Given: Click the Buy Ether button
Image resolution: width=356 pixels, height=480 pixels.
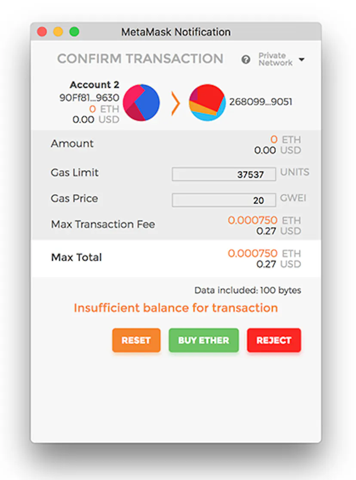Looking at the screenshot, I should pos(203,340).
